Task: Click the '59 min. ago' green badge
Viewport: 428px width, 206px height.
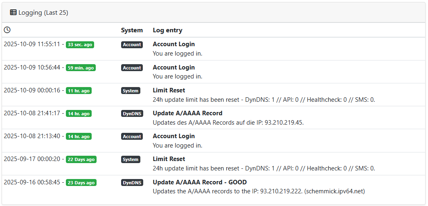Action: 81,68
